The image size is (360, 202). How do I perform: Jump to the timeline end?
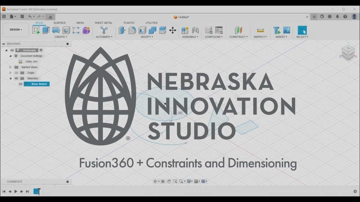[x=27, y=191]
